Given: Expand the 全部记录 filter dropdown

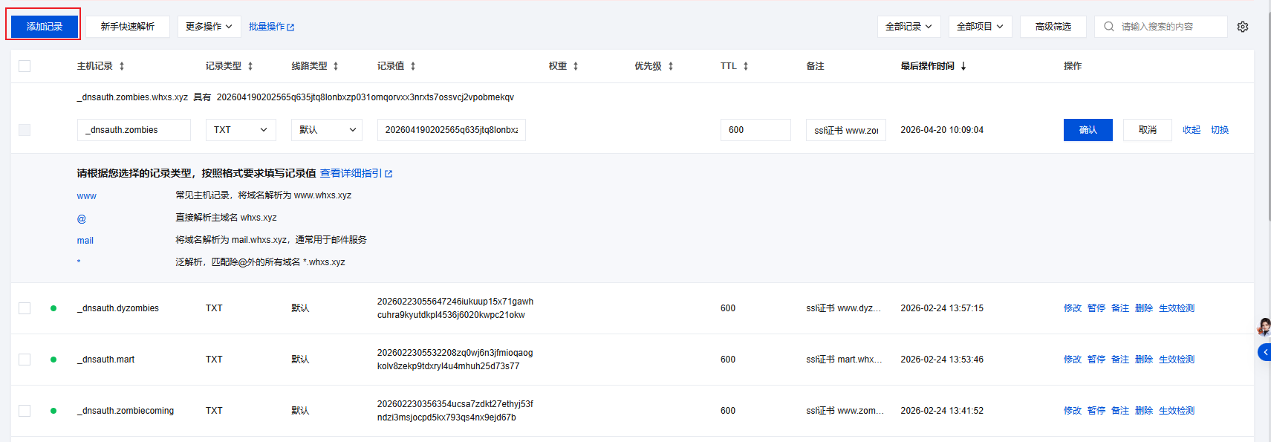Looking at the screenshot, I should coord(909,27).
